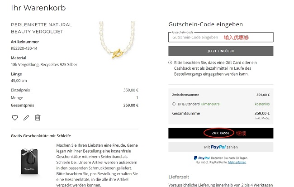Proceed to checkout via Zur Kasse

pos(221,133)
